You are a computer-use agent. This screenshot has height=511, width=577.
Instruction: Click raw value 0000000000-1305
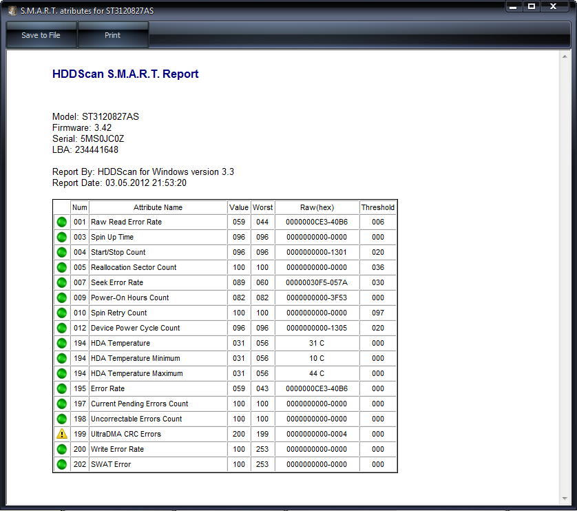(317, 328)
